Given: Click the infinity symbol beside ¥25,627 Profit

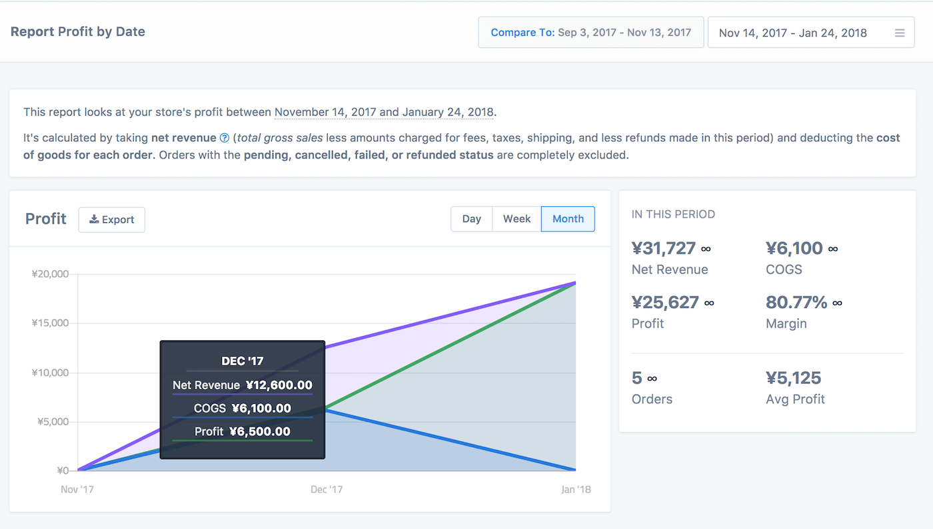Looking at the screenshot, I should 709,303.
